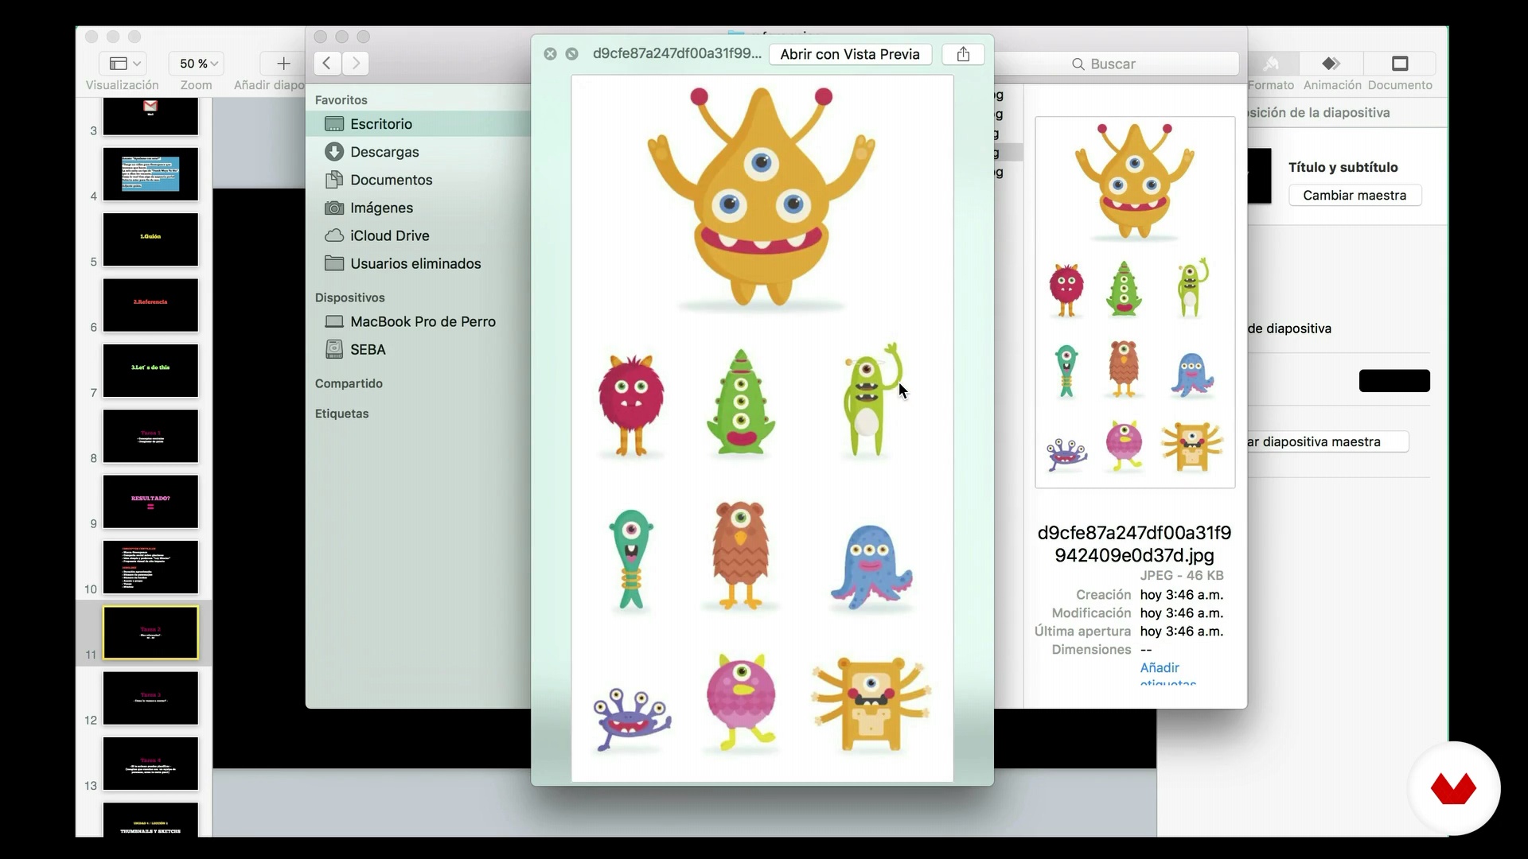
Task: Click Añadir etiquetas link
Action: (x=1167, y=674)
